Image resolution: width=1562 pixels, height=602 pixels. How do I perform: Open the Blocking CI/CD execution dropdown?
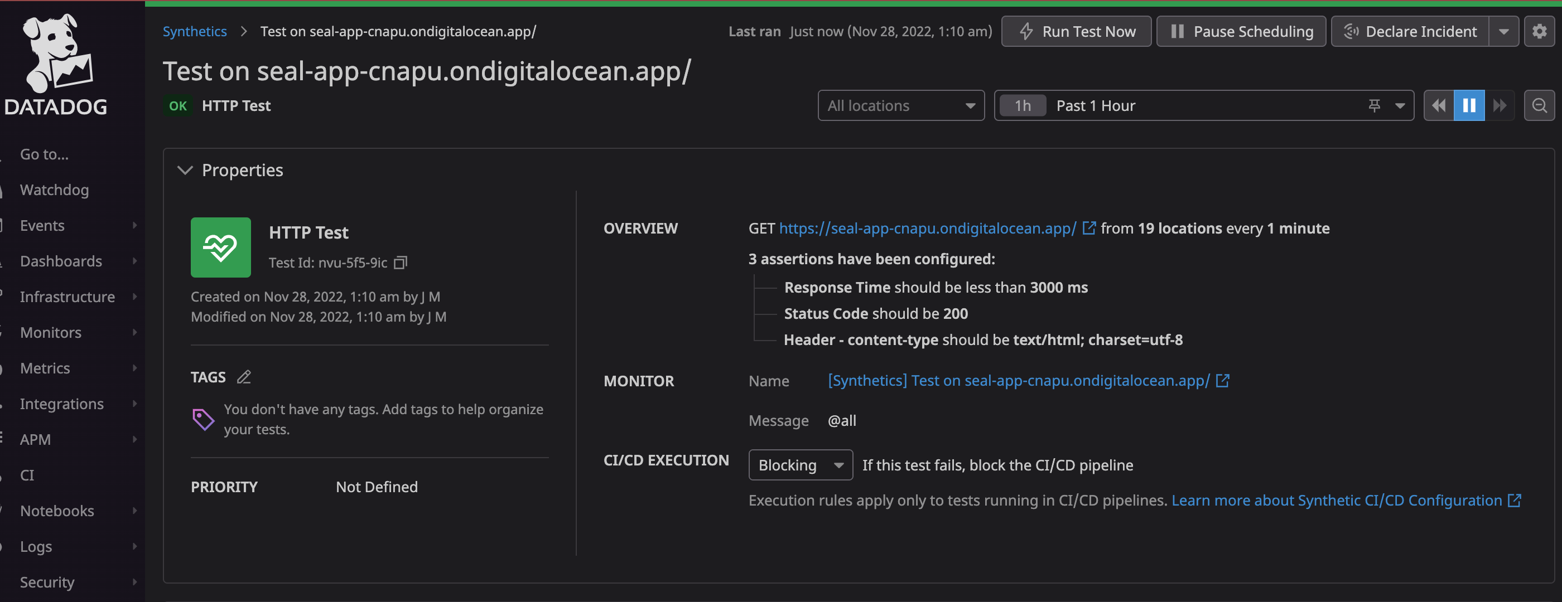[800, 465]
